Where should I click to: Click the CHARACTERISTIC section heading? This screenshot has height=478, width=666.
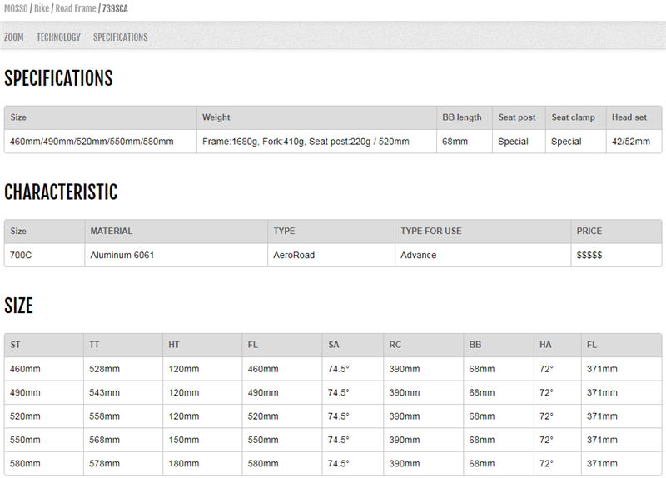coord(61,192)
